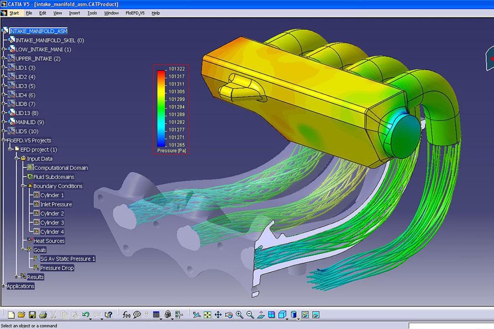Open the Edit menu
Screen dimensions: 494x329
43,13
